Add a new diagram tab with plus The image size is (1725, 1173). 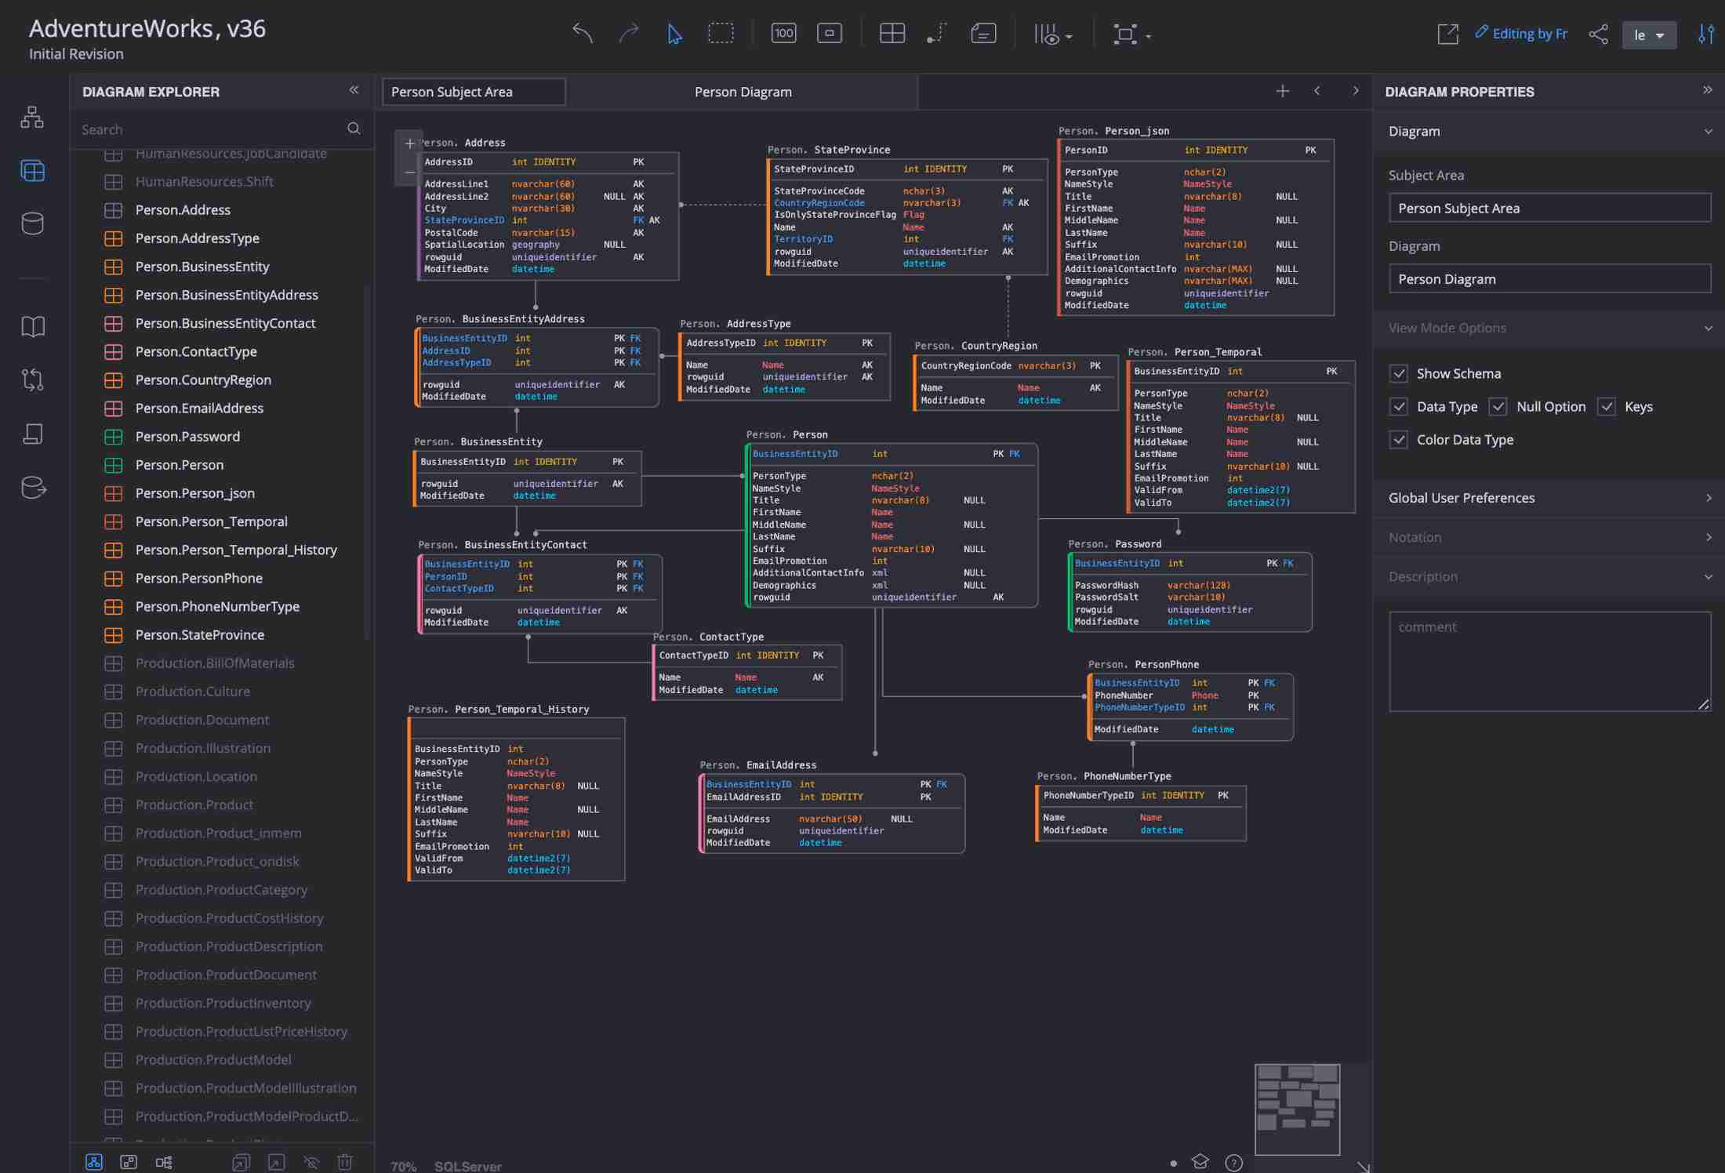1282,91
